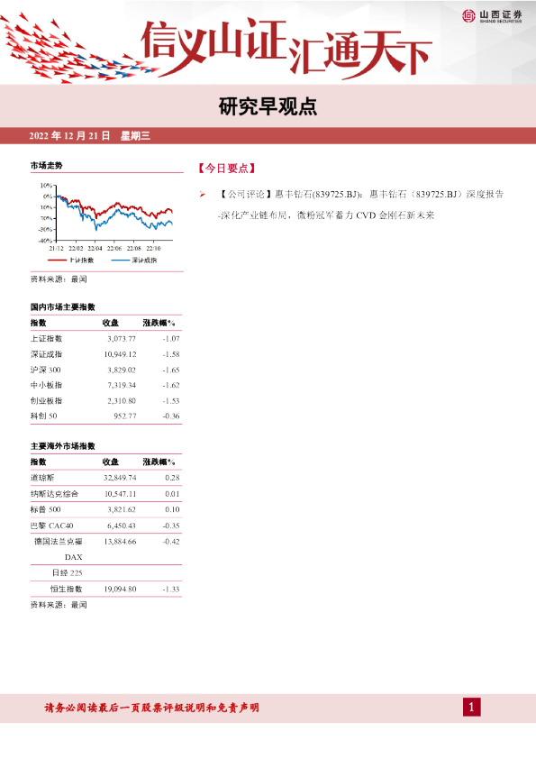Viewport: 536px width, 759px height.
Task: Select the 研究早观点 title heading
Action: 268,106
